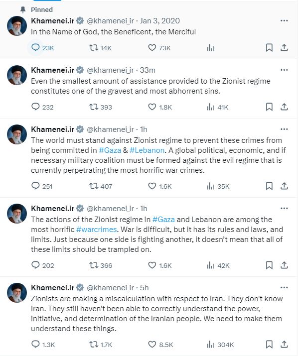Reply to the pinned Jan 3, 2020 tweet
This screenshot has width=301, height=356.
pyautogui.click(x=36, y=48)
